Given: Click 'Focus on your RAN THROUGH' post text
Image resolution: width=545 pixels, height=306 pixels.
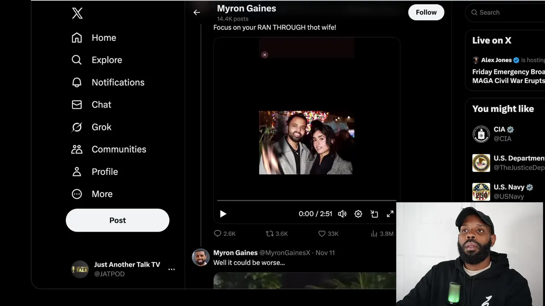Looking at the screenshot, I should pyautogui.click(x=275, y=27).
